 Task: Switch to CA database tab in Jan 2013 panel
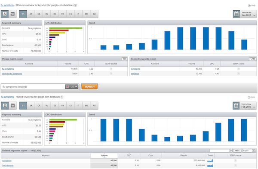point(39,14)
